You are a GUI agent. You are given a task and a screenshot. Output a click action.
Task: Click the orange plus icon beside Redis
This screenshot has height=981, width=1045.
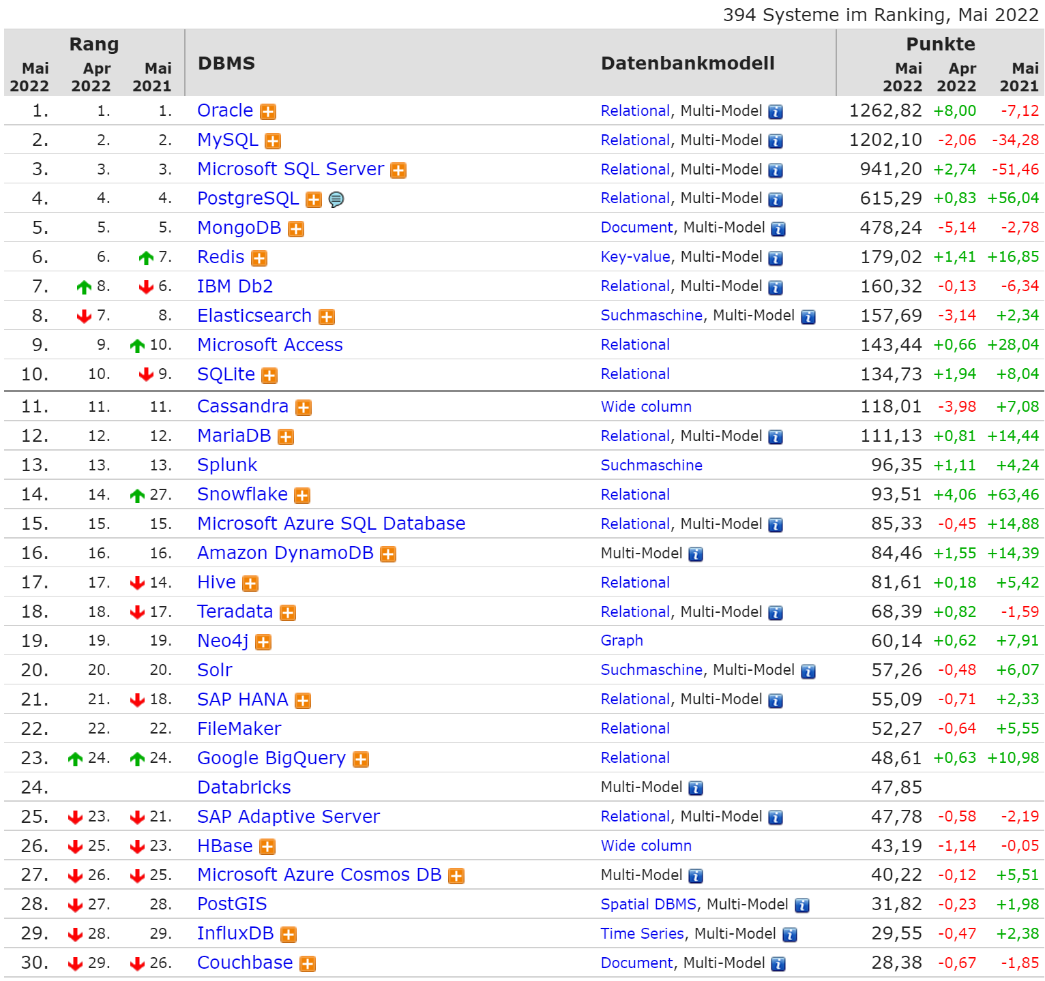259,258
